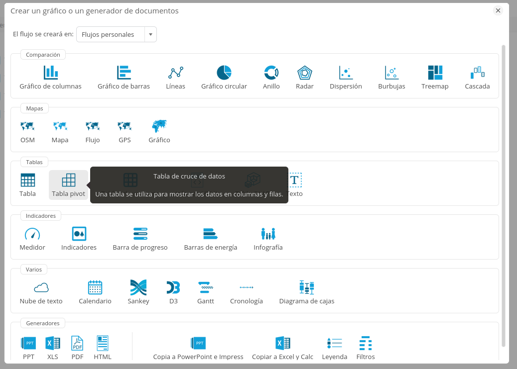The height and width of the screenshot is (369, 517).
Task: Select the Tabla pivot icon
Action: point(68,180)
